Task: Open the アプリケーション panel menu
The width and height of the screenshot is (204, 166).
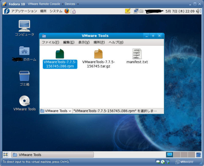Action: 24,11
